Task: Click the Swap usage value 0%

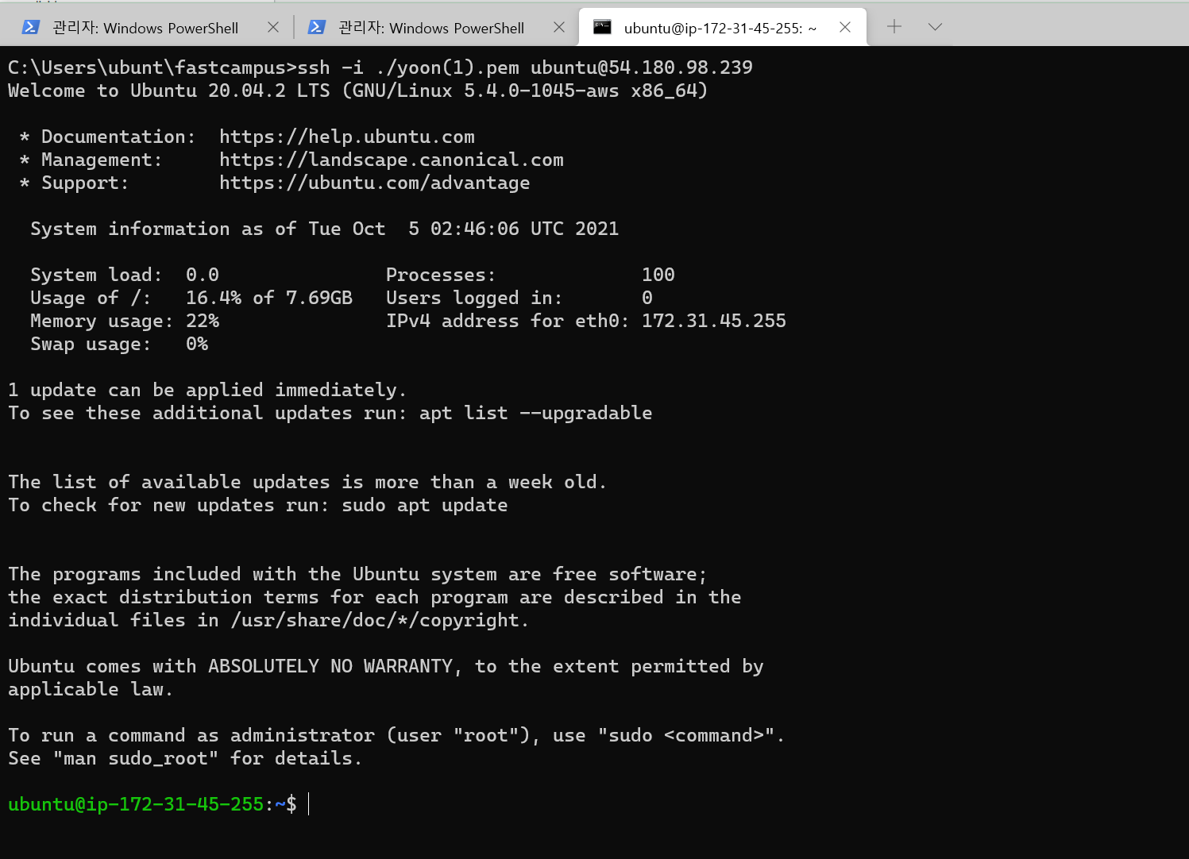Action: pos(197,344)
